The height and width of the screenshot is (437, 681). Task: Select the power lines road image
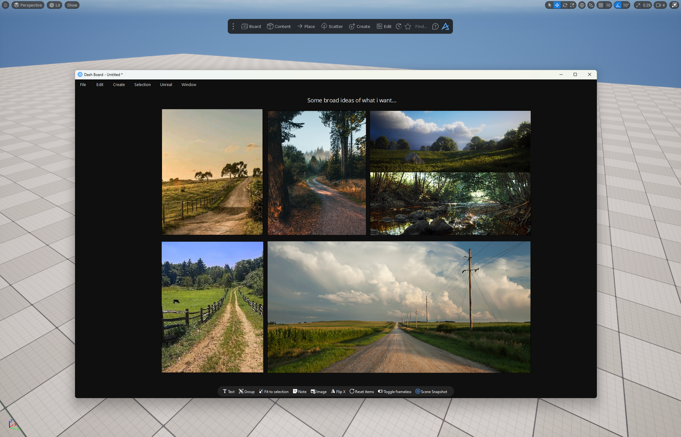point(399,307)
